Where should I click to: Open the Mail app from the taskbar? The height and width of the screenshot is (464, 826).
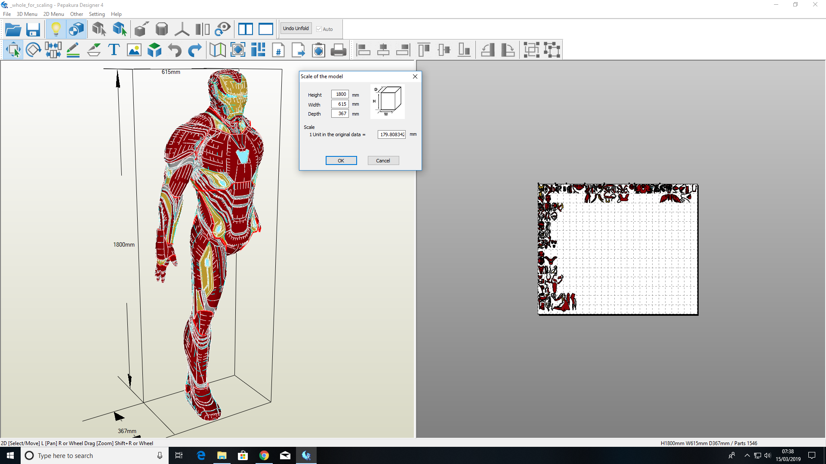pyautogui.click(x=285, y=455)
